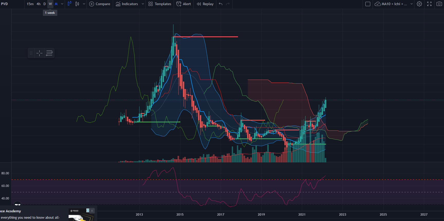The width and height of the screenshot is (444, 221).
Task: Click the 2015 label on time axis
Action: tap(180, 215)
